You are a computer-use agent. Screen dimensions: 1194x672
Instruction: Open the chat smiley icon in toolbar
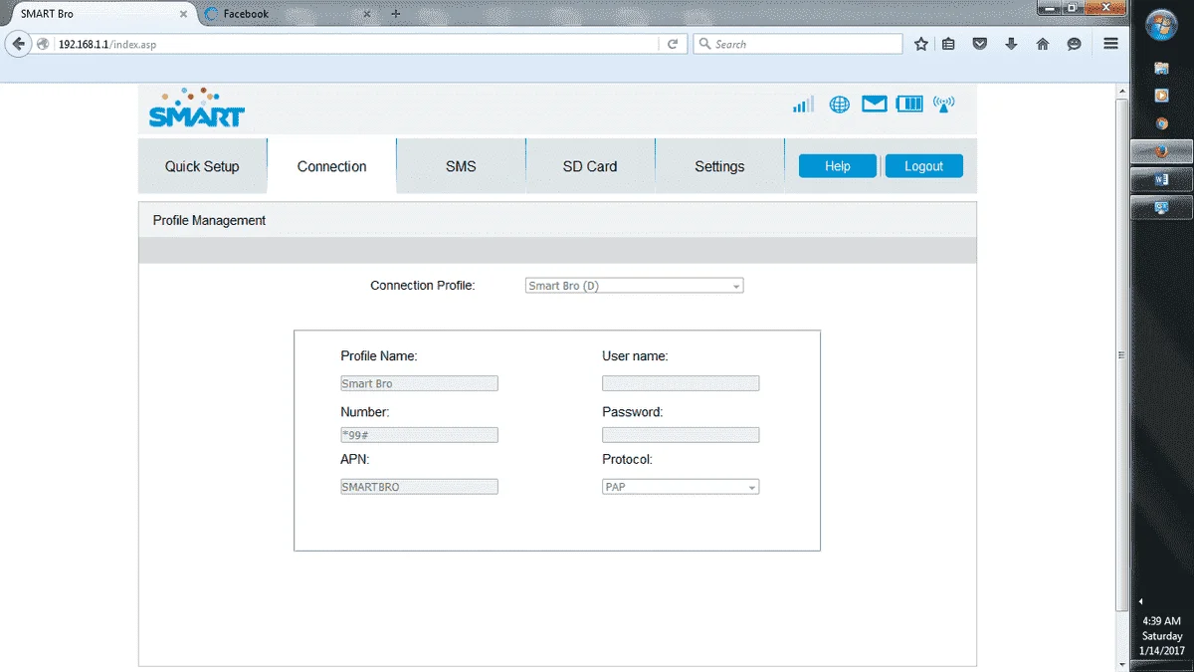point(1074,44)
